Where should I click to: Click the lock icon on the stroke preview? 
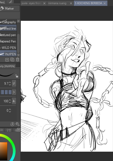tap(17, 76)
